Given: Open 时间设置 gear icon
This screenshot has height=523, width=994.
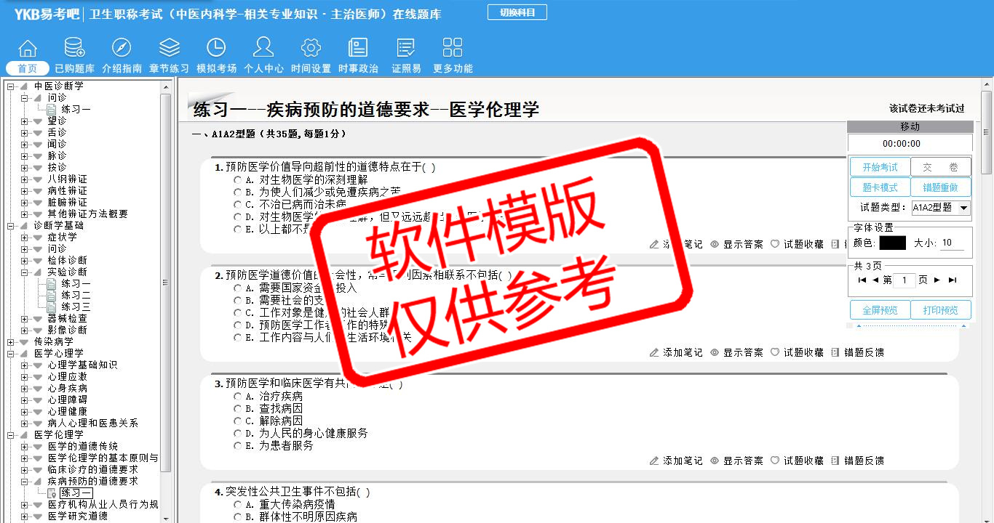Looking at the screenshot, I should pos(311,48).
